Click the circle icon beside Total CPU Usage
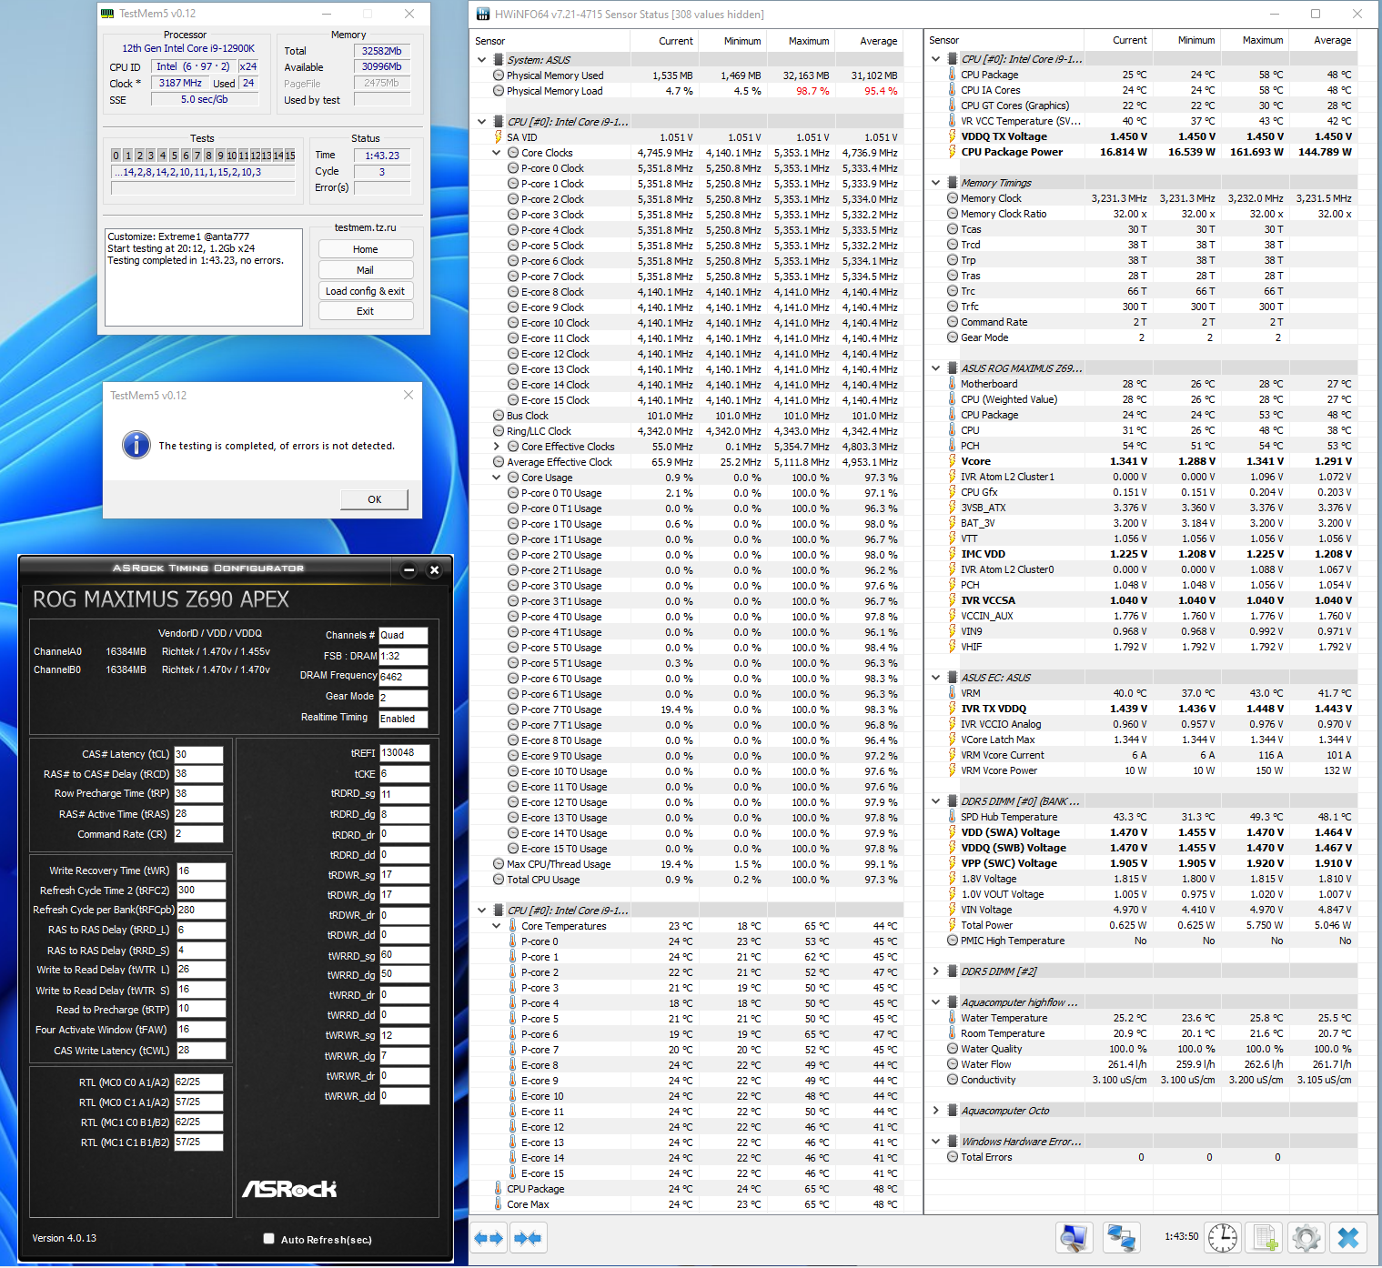Image resolution: width=1382 pixels, height=1268 pixels. tap(499, 880)
